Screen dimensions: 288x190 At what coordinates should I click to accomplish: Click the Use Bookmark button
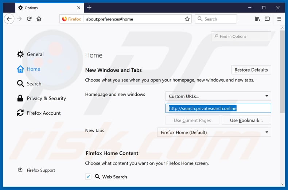tap(246, 120)
